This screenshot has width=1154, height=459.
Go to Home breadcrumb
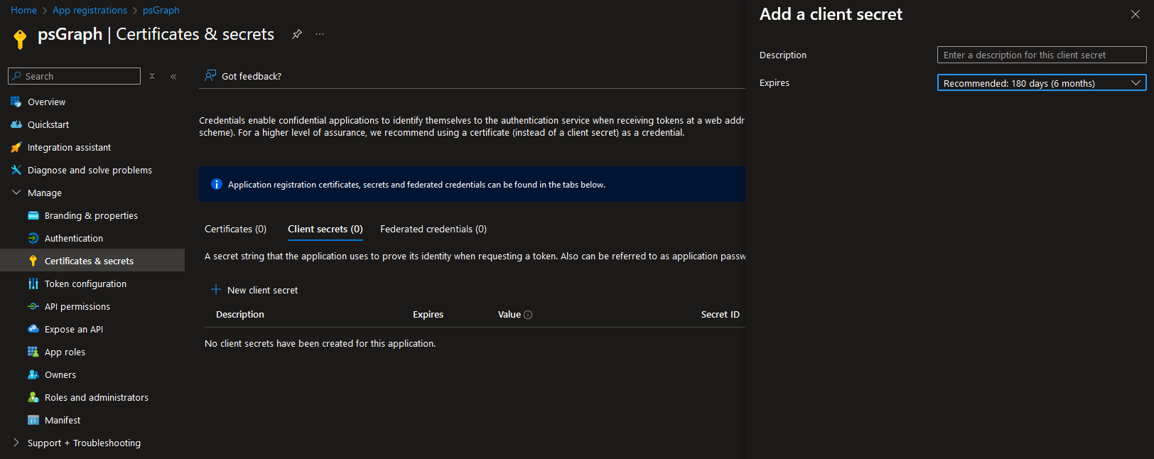pyautogui.click(x=23, y=10)
